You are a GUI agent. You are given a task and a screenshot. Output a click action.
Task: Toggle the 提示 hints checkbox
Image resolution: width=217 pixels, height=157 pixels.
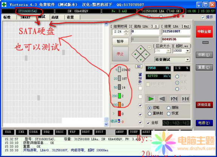[x=203, y=17]
